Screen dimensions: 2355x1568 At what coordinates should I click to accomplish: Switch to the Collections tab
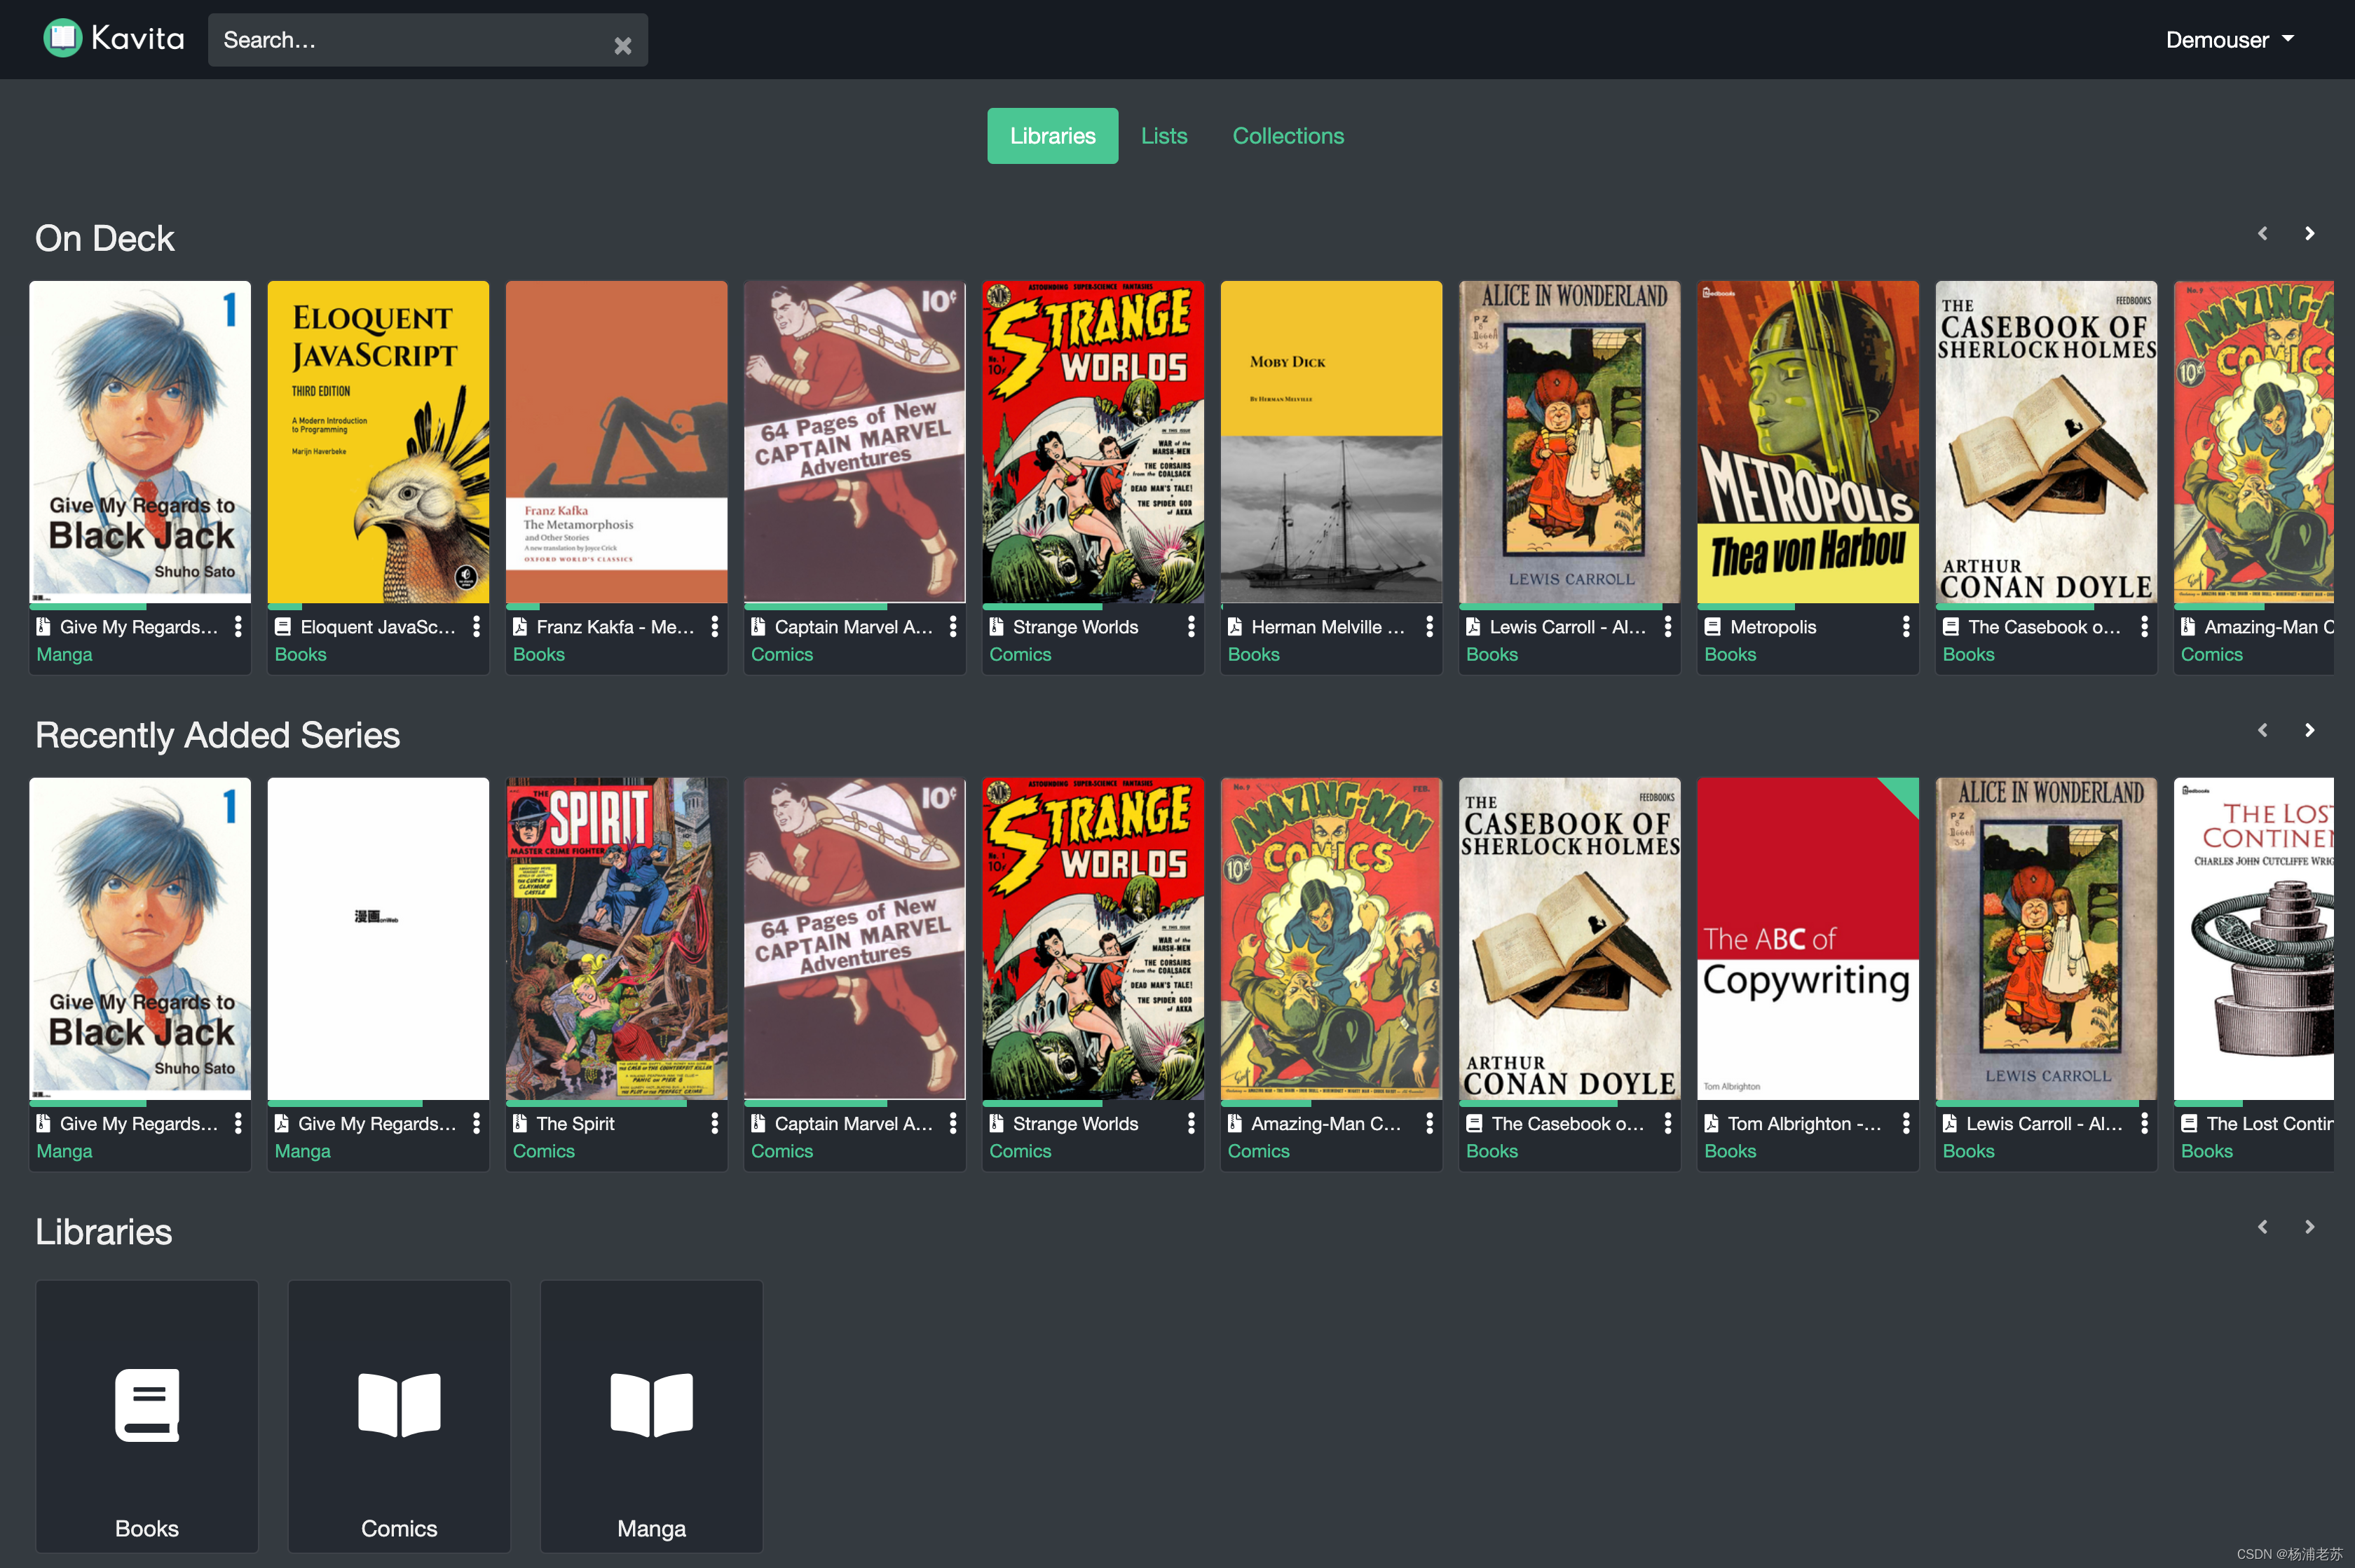click(1288, 136)
